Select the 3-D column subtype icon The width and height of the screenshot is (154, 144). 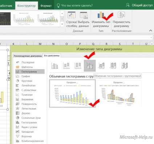[x=125, y=66]
